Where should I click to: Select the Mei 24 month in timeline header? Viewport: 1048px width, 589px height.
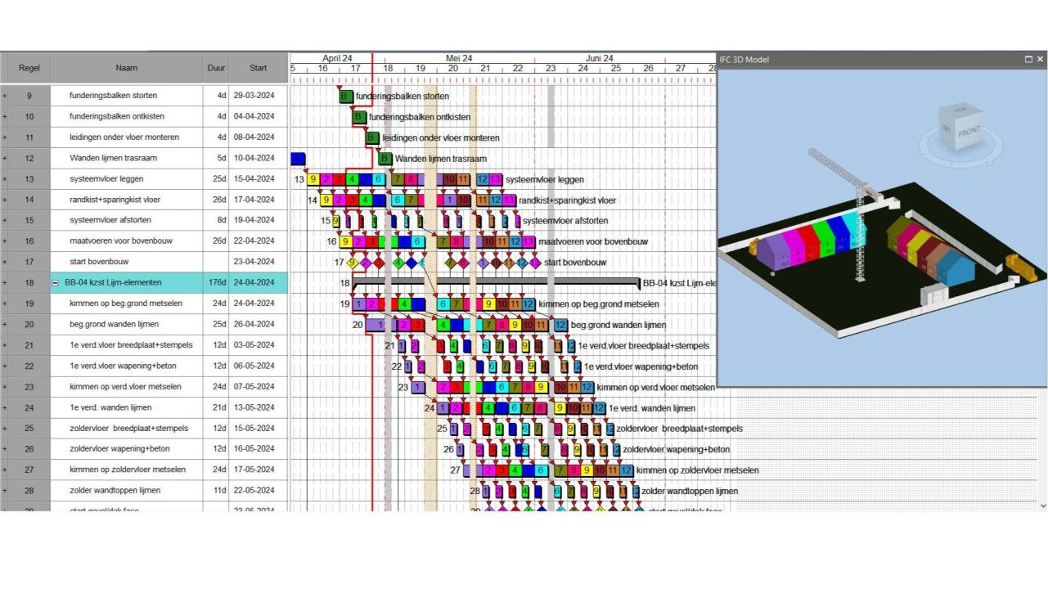point(458,58)
